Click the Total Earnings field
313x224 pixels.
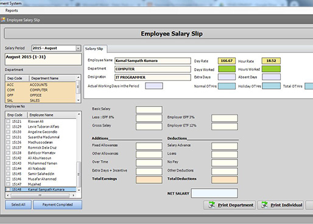149,180
